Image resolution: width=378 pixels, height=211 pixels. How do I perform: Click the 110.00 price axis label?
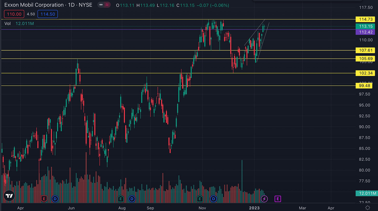pos(366,40)
